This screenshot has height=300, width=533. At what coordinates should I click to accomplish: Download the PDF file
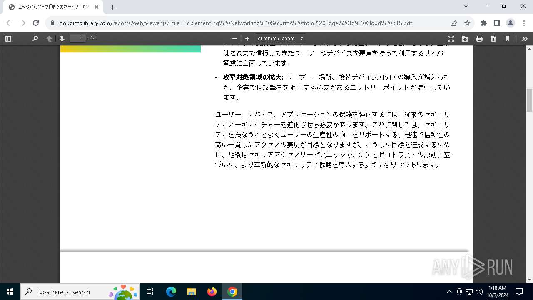point(493,38)
